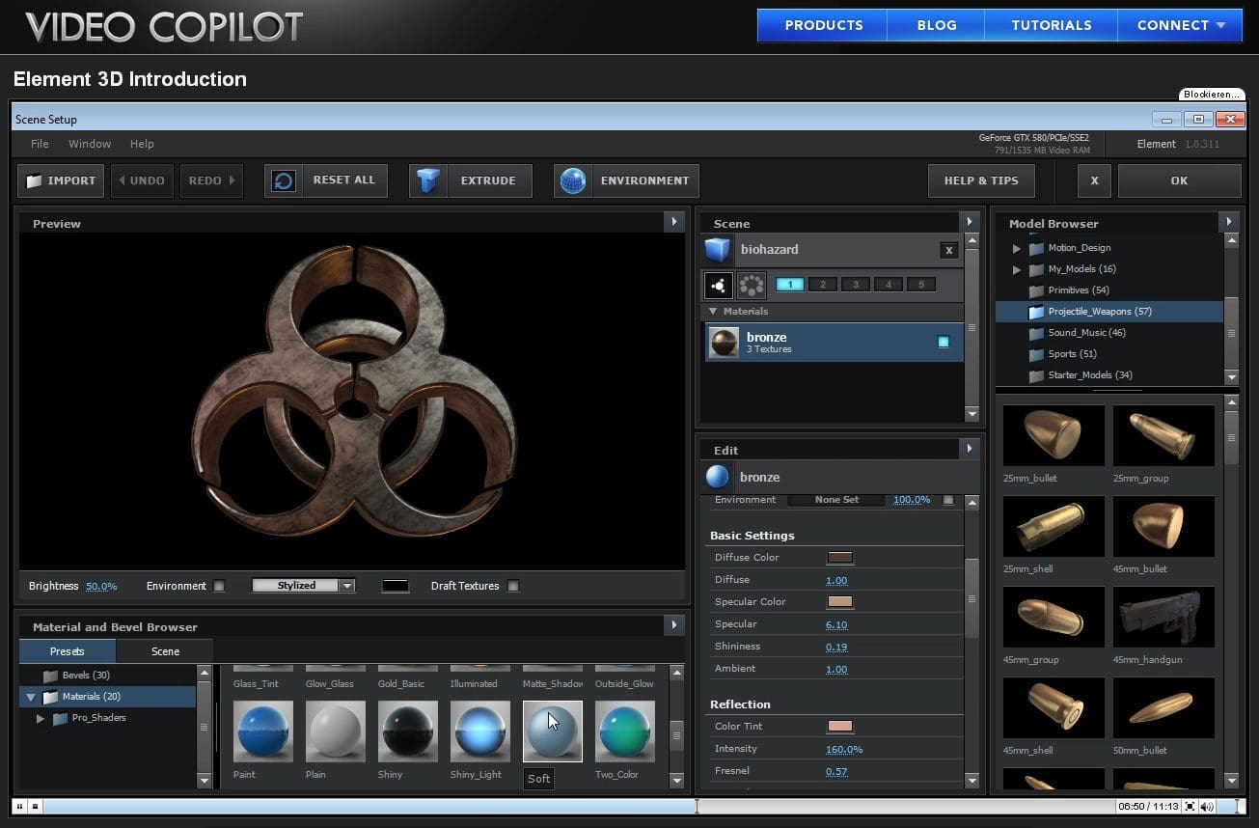Click the bronze sphere material thumbnail in Scene

coord(724,343)
